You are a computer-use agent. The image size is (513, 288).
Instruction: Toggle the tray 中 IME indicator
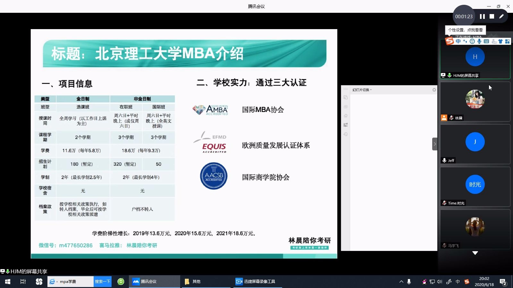click(x=458, y=282)
